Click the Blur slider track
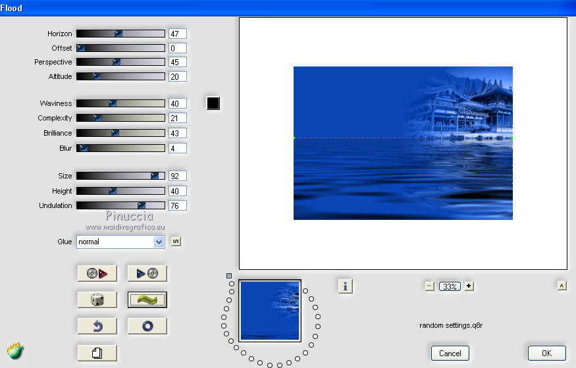 coord(120,148)
